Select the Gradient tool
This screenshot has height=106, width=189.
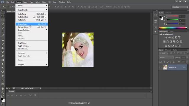(3, 60)
